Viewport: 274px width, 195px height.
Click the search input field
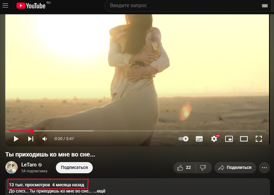(180, 6)
